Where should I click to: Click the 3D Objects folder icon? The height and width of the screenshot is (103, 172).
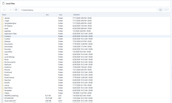2,26
